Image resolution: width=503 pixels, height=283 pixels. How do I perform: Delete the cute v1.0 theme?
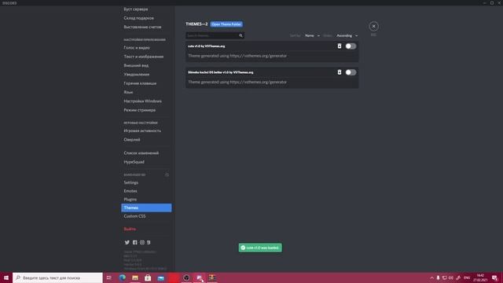pyautogui.click(x=340, y=46)
